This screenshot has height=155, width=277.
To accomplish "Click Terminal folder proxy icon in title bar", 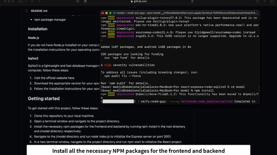I will pyautogui.click(x=114, y=13).
